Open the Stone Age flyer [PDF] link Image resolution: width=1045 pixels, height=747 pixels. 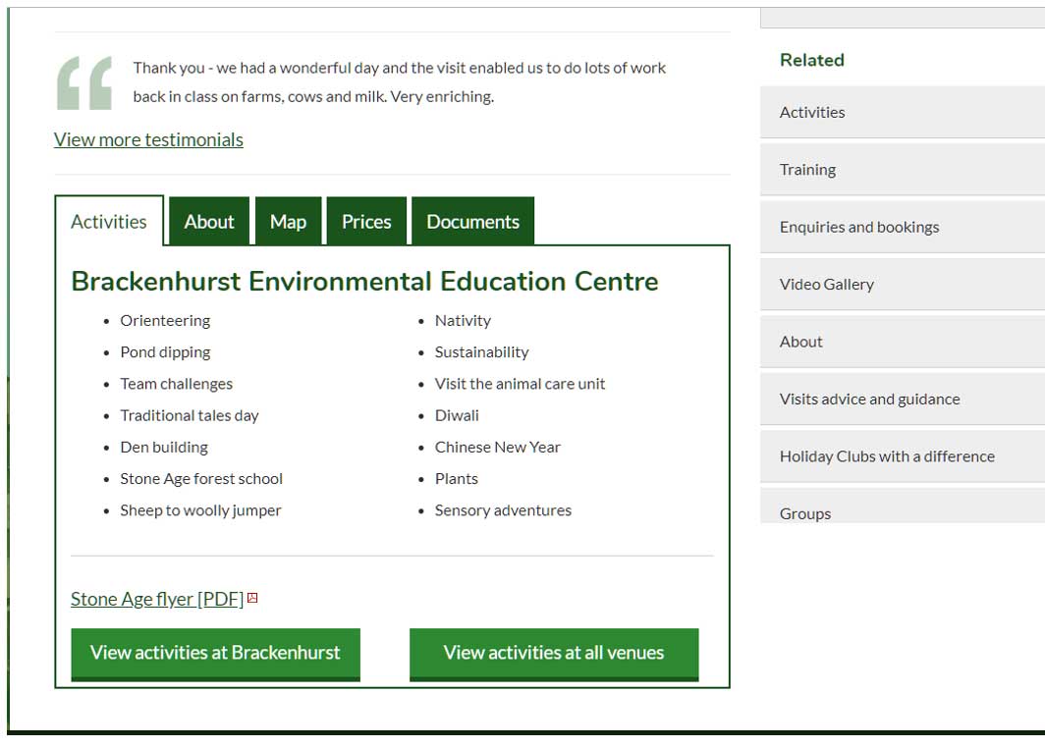157,599
